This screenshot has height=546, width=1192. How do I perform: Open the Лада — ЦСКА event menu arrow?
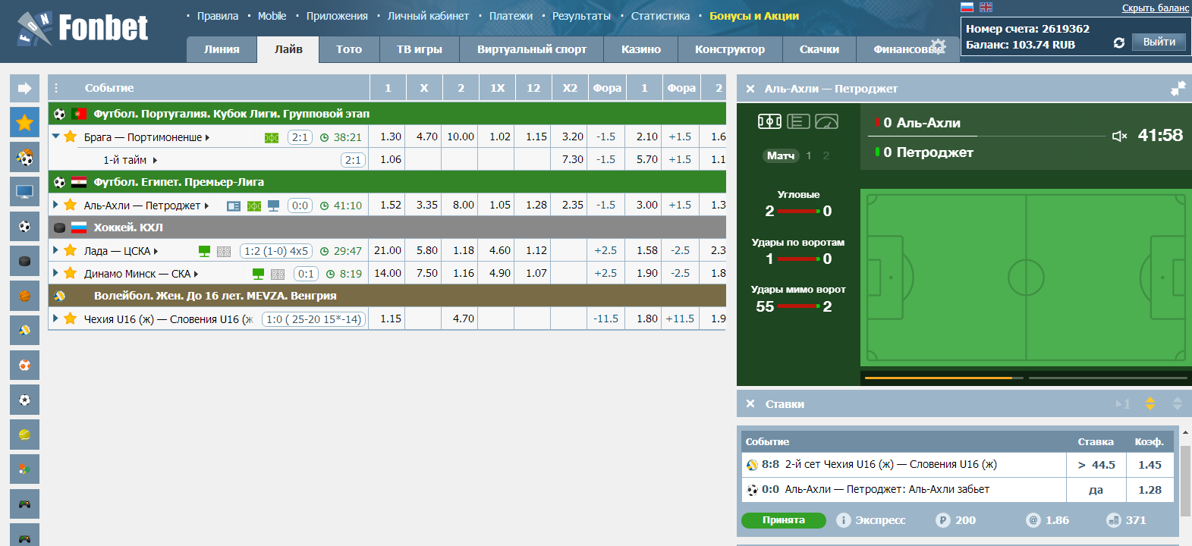(156, 252)
